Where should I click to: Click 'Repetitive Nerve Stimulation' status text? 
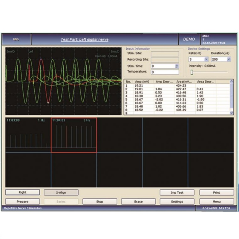pos(23,208)
